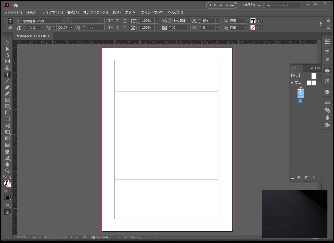Open the レイアウト(L) menu

tap(53, 12)
